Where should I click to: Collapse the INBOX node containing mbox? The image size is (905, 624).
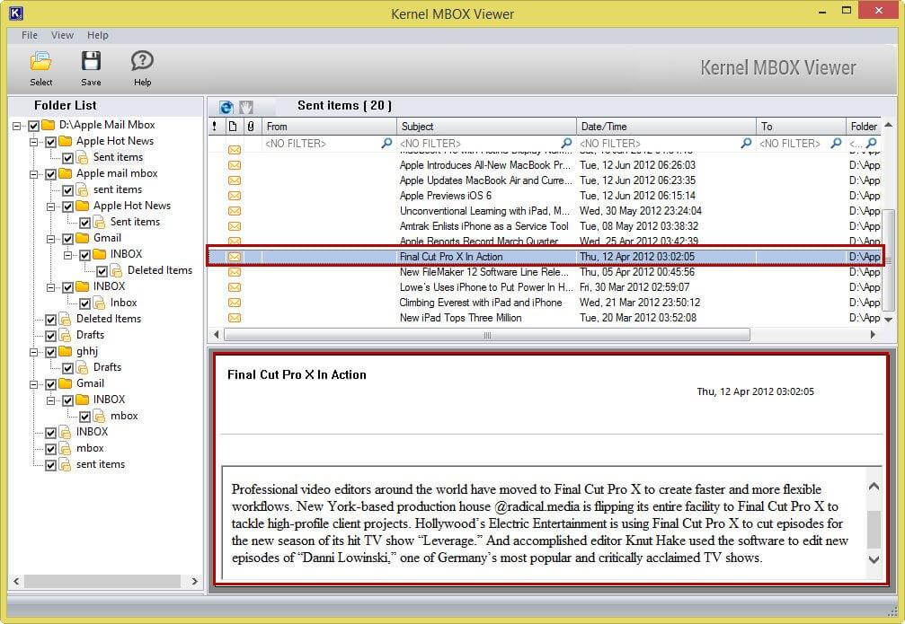click(x=51, y=400)
